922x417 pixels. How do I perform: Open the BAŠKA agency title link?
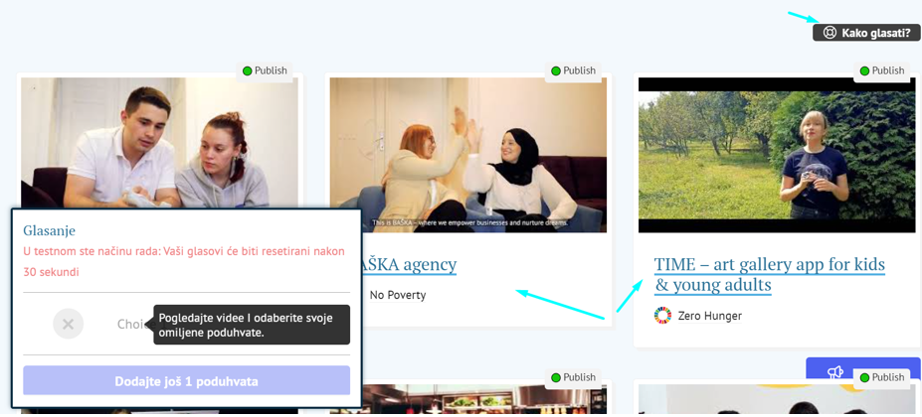click(x=408, y=265)
